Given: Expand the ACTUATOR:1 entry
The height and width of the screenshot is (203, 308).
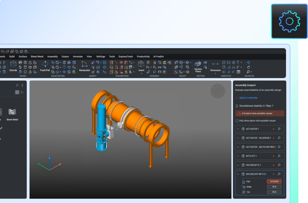Looking at the screenshot, I should click(237, 129).
